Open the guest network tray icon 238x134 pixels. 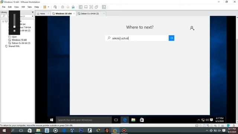[203, 120]
